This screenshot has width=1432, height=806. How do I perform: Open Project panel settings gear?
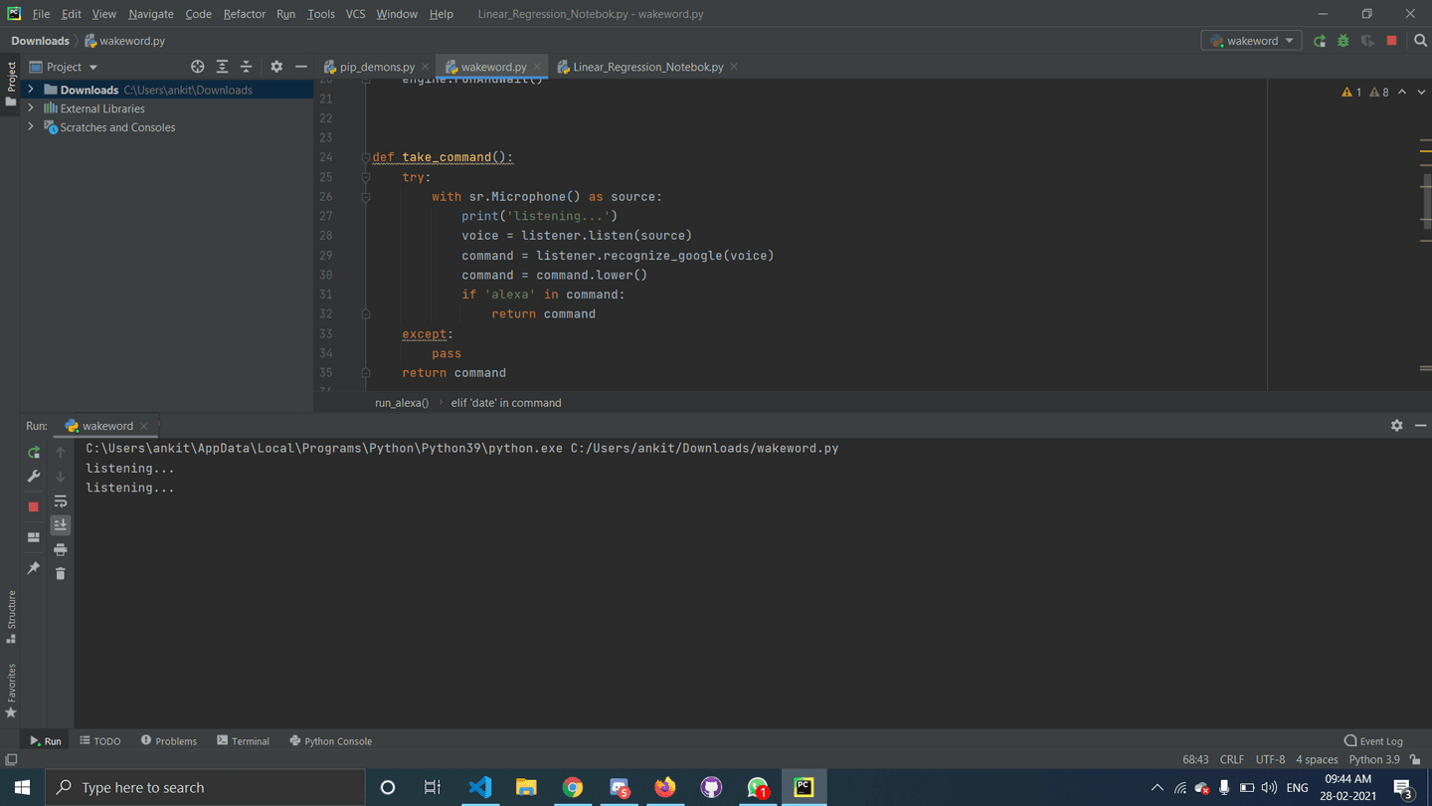pos(276,67)
